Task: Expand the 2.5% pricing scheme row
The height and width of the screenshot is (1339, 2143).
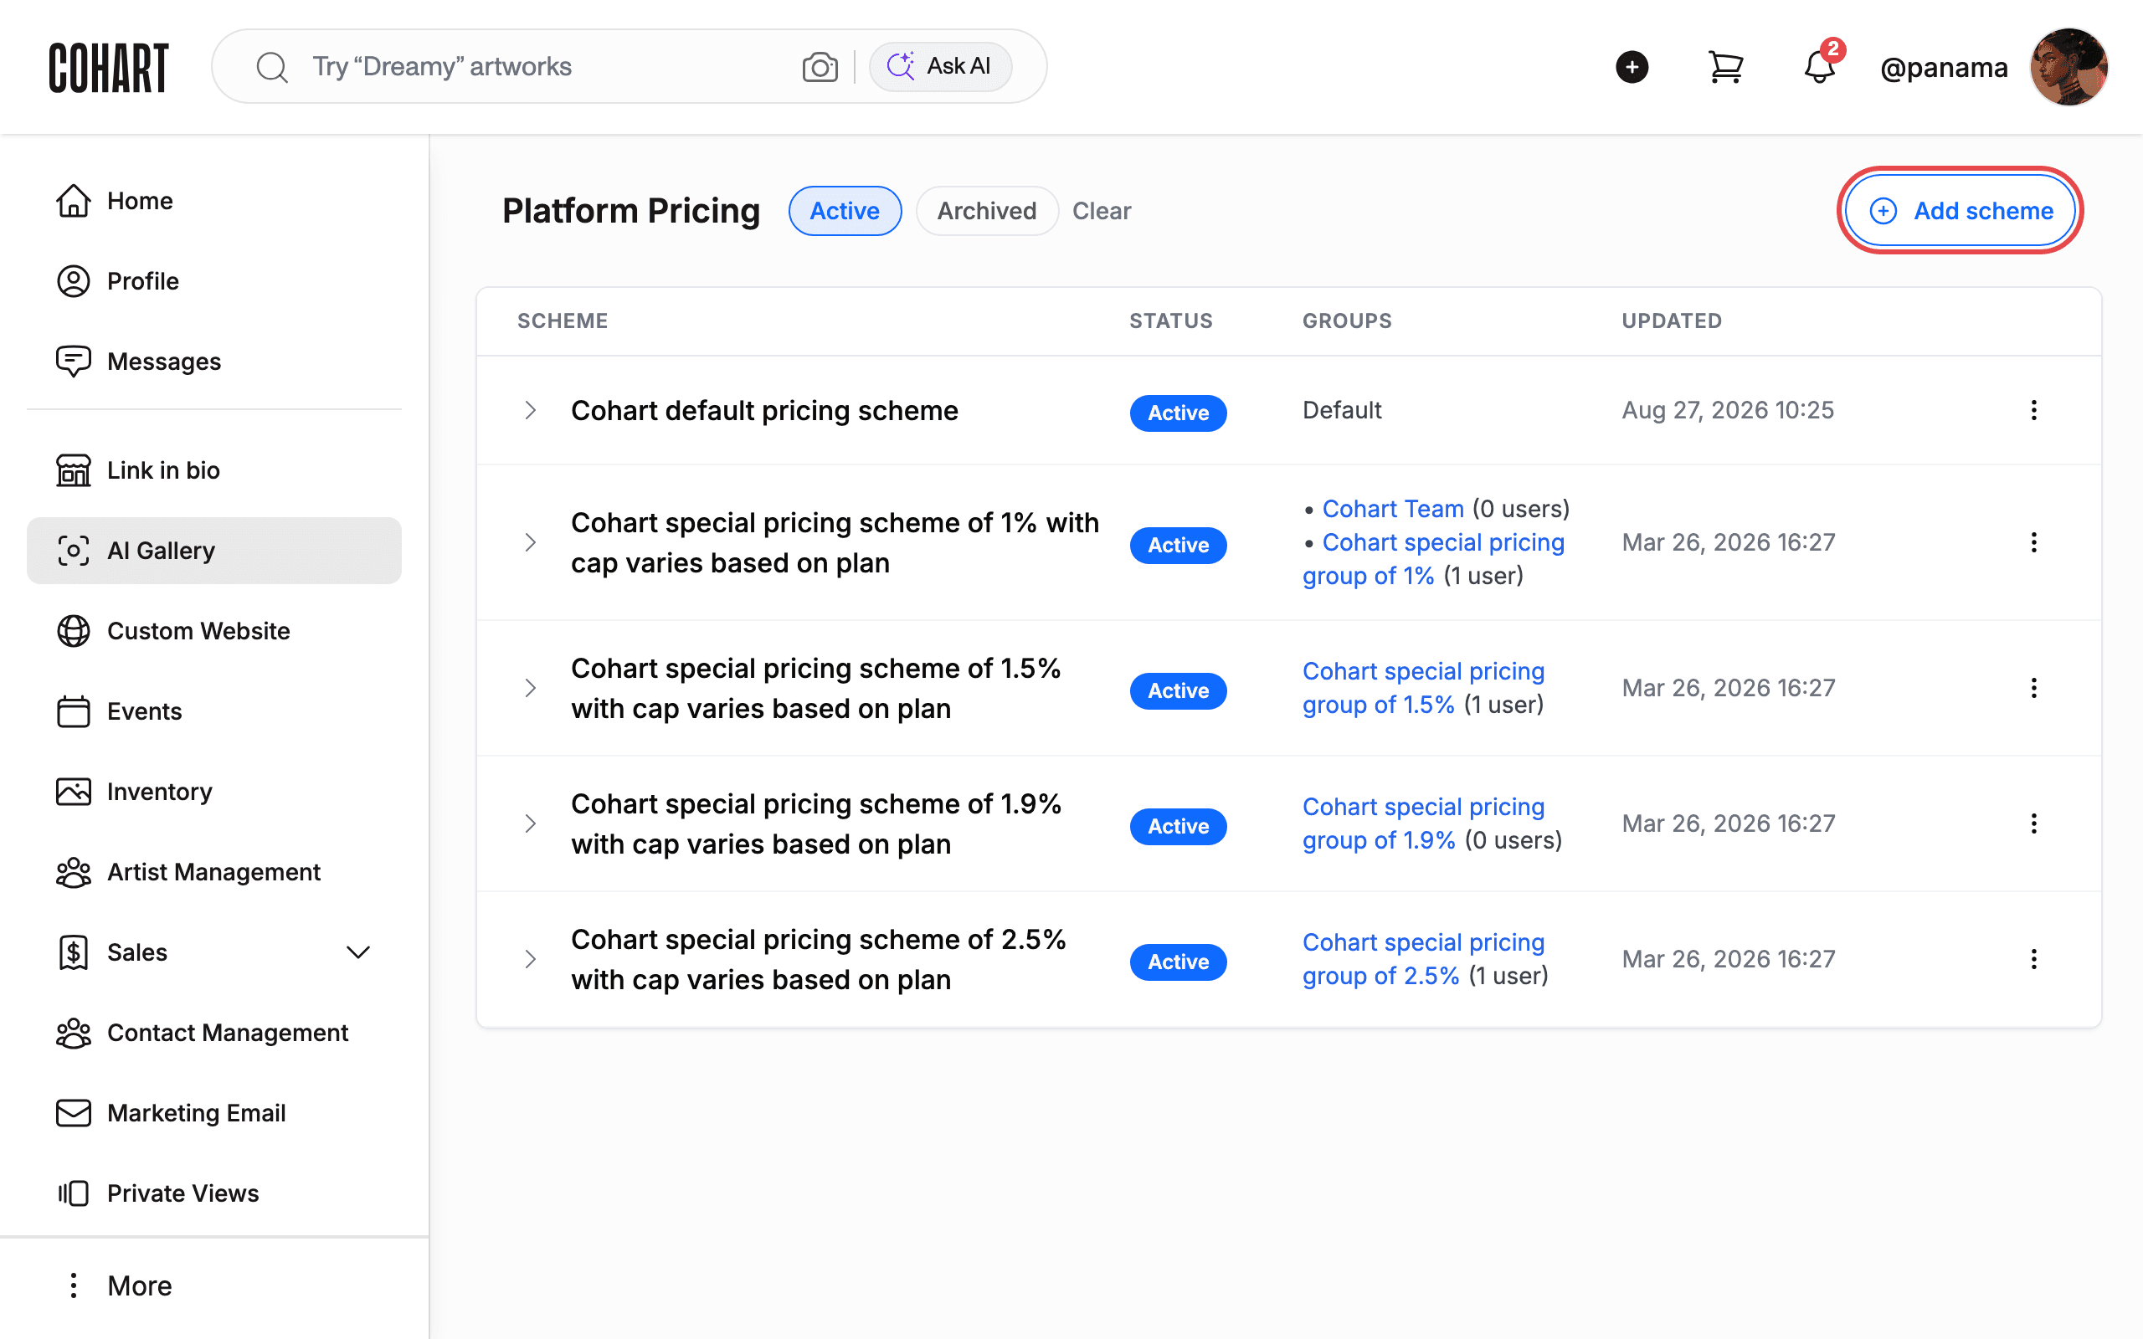Action: [x=531, y=959]
